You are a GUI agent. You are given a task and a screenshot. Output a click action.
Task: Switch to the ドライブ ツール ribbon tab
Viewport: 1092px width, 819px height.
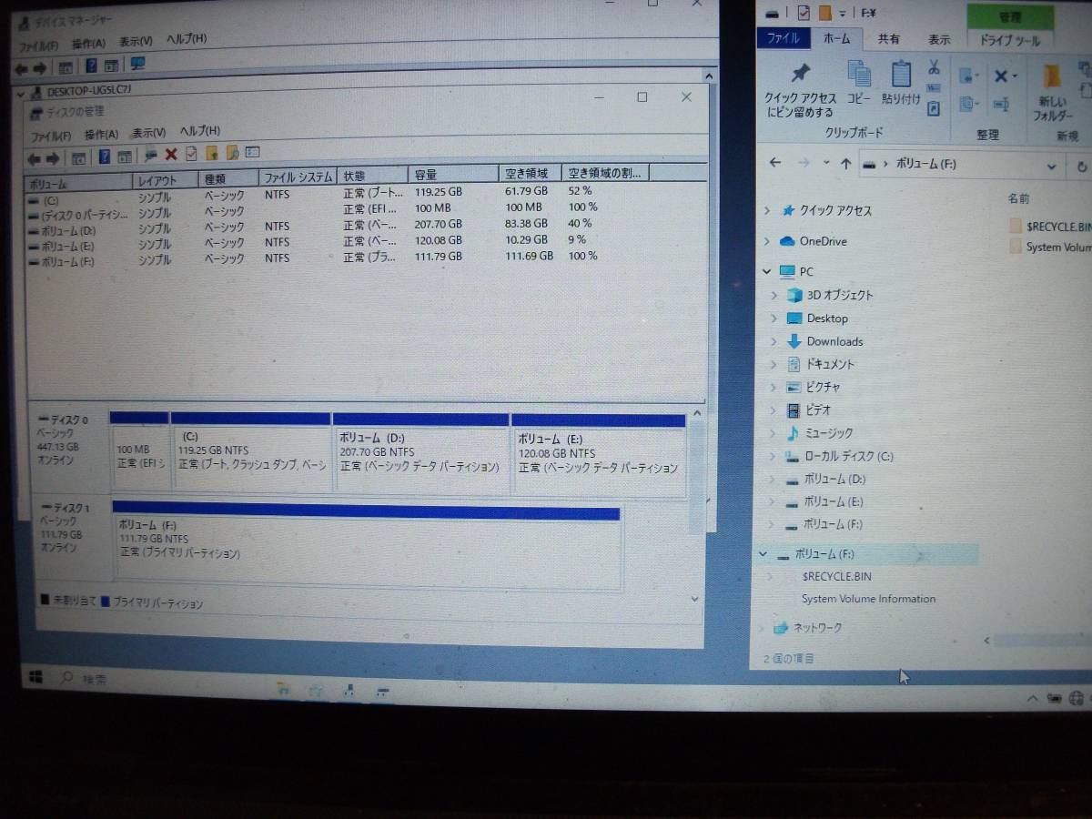(x=1009, y=40)
